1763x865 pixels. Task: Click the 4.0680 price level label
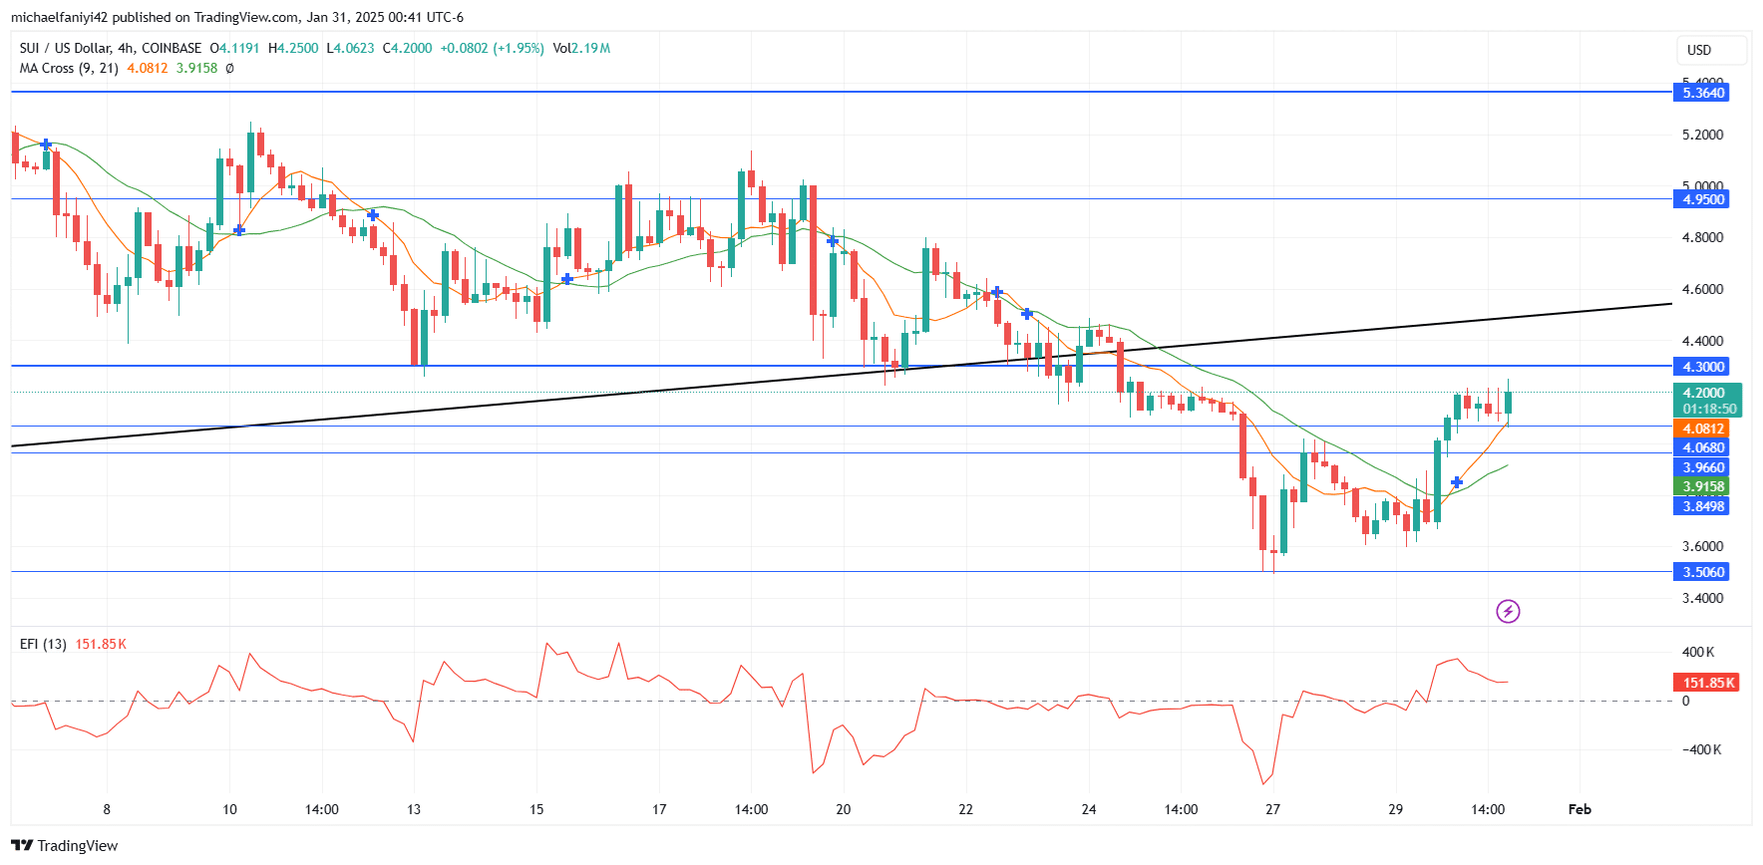click(x=1703, y=447)
